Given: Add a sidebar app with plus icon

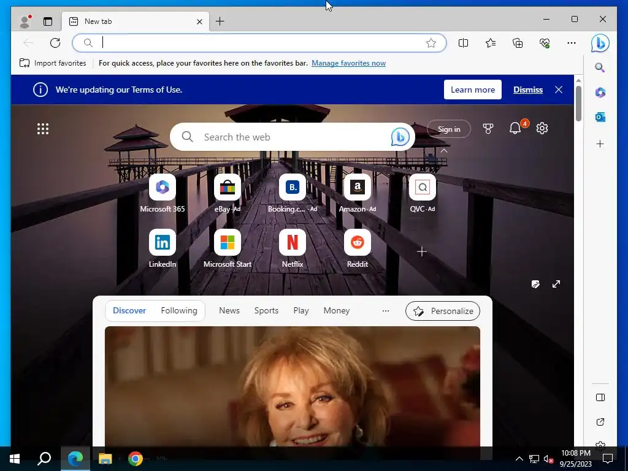Looking at the screenshot, I should coord(600,144).
